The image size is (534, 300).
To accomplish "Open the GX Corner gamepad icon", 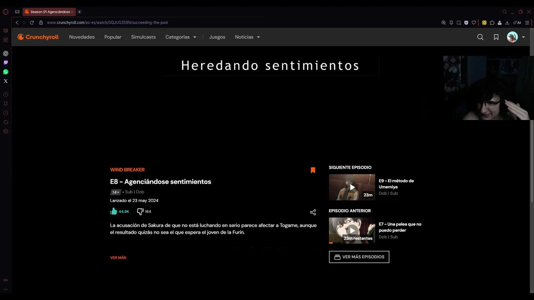I will point(17,12).
